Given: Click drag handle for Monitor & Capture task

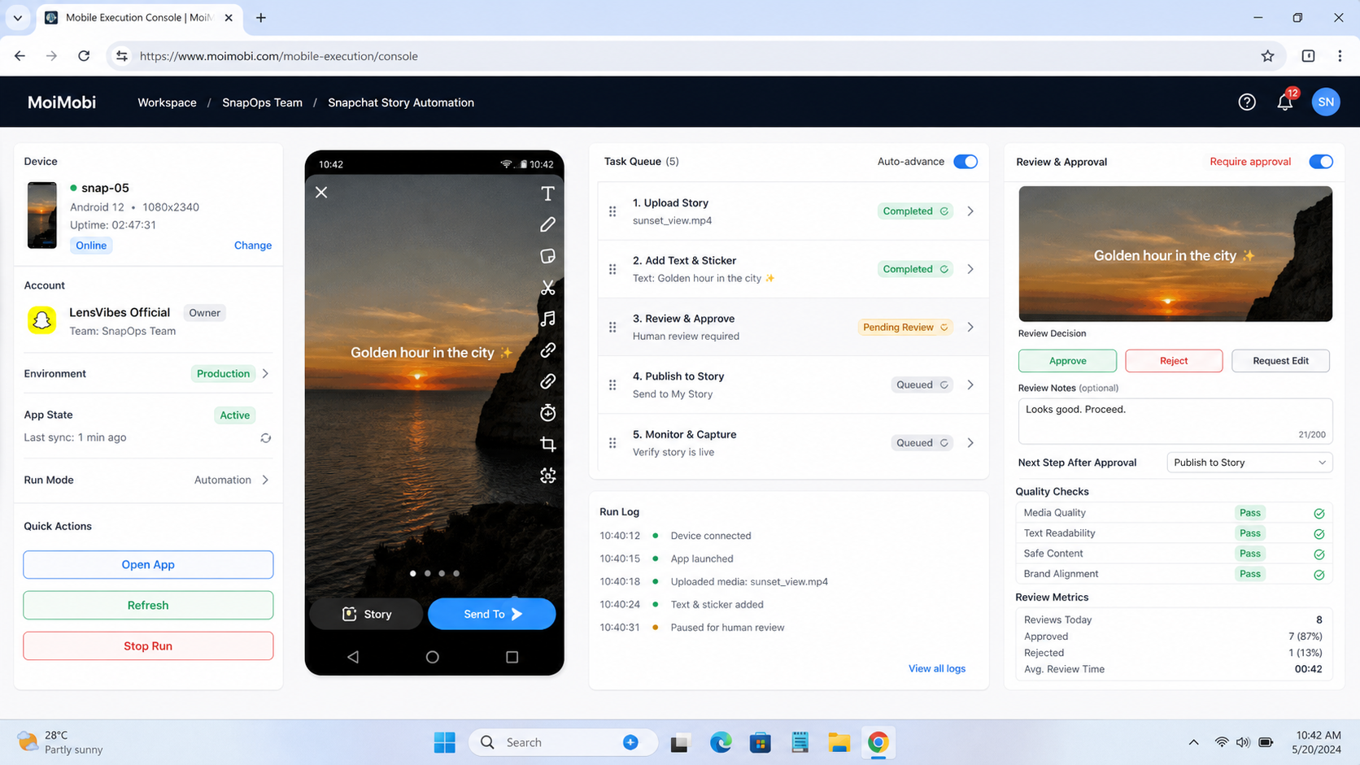Looking at the screenshot, I should (612, 443).
